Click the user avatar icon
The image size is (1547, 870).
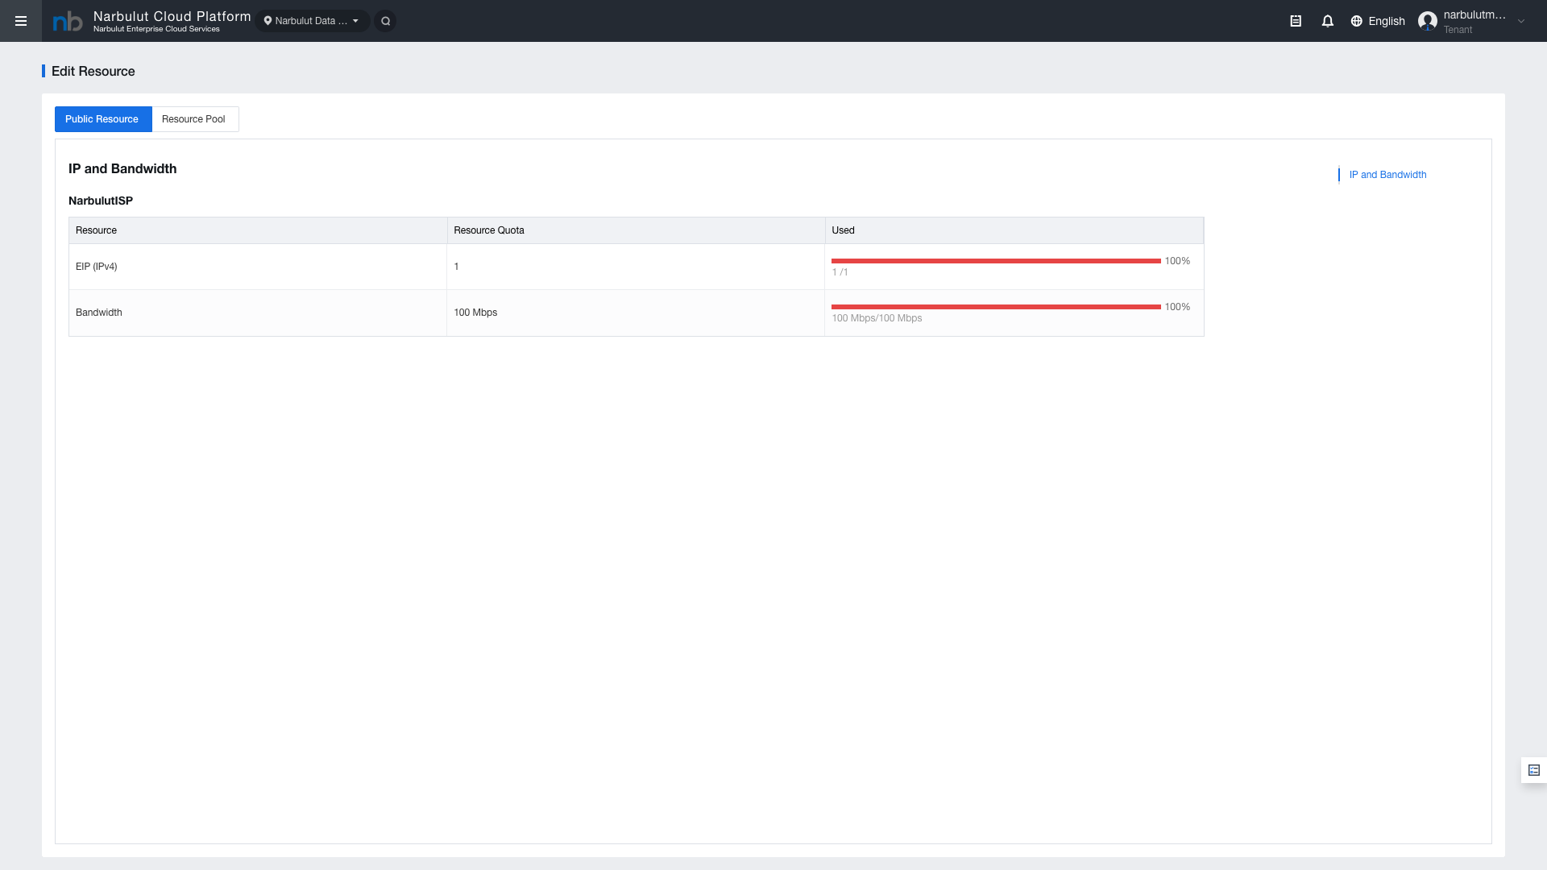pyautogui.click(x=1428, y=21)
